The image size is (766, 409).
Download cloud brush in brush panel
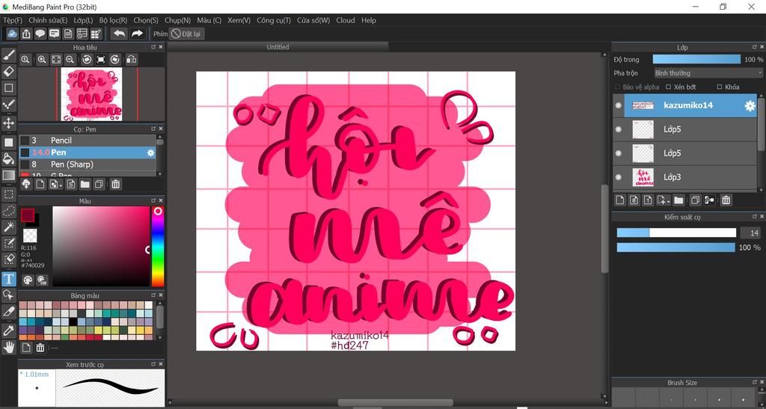point(26,184)
